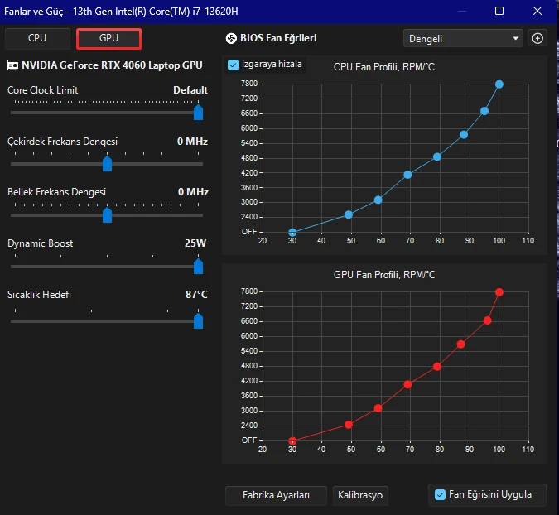Select GPU fan curve point at 30°C
The image size is (559, 515).
click(x=292, y=440)
